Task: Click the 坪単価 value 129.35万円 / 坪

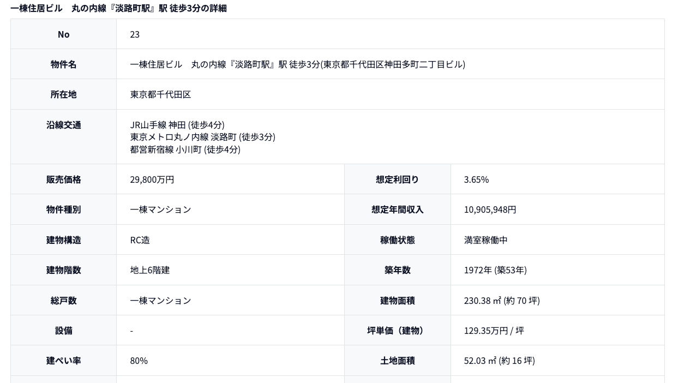Action: pyautogui.click(x=494, y=331)
